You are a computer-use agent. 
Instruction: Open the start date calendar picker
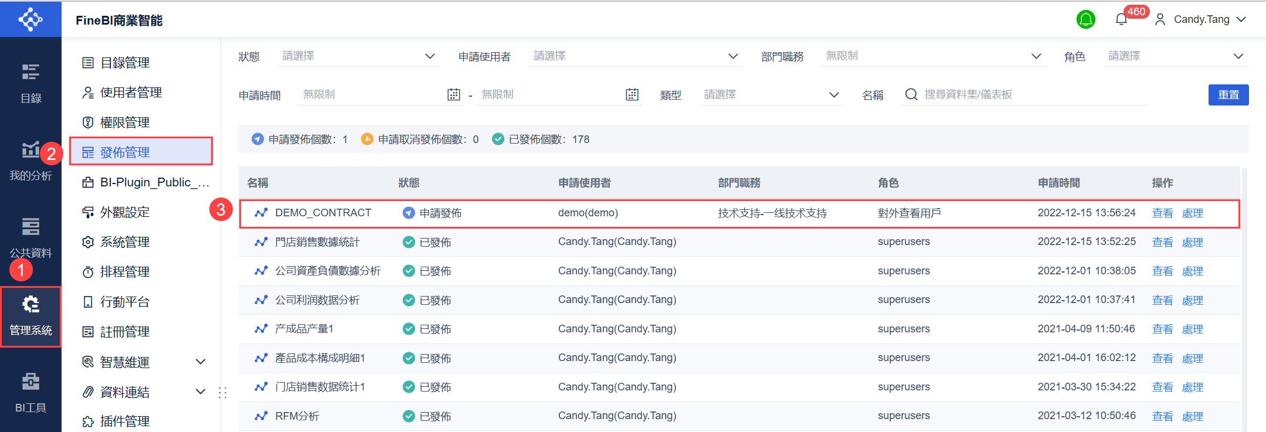pos(454,94)
